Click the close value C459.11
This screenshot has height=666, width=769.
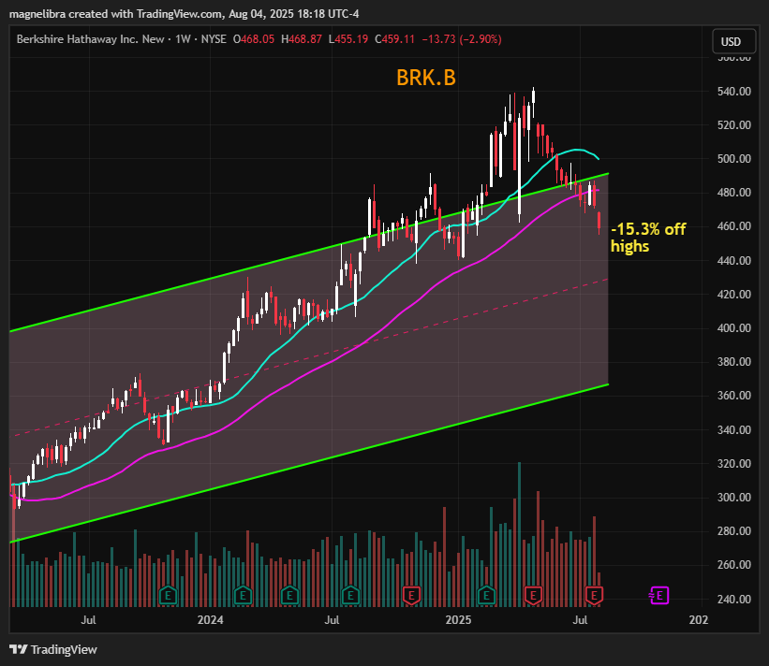pyautogui.click(x=394, y=39)
